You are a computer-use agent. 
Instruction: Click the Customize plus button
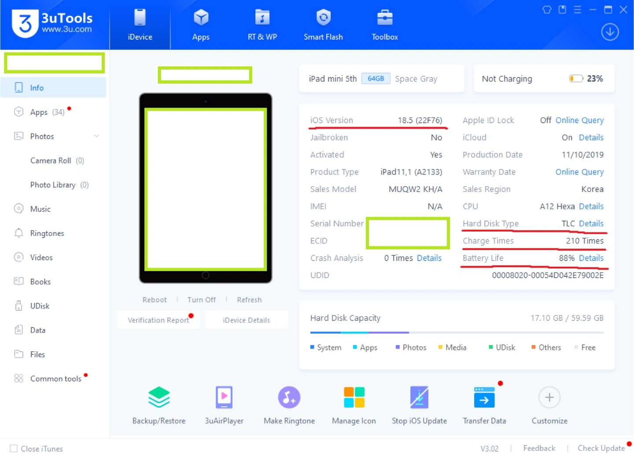click(549, 397)
